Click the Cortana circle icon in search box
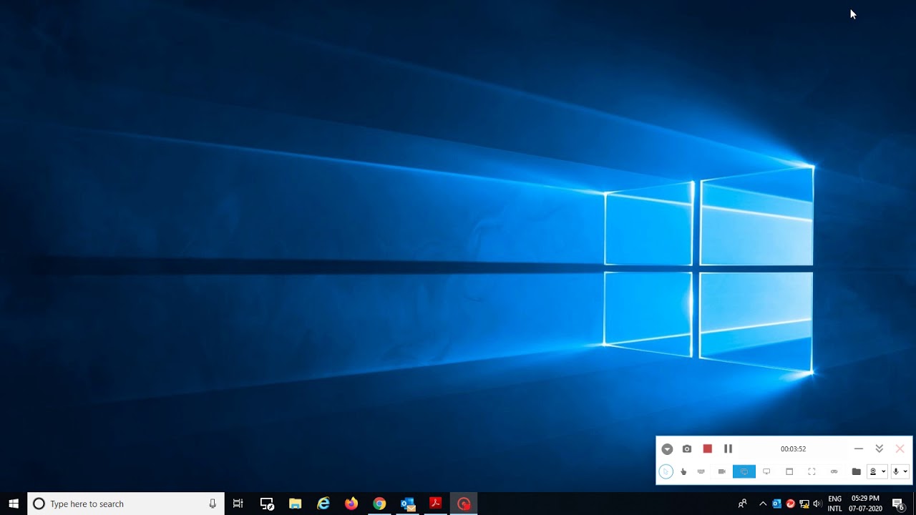 click(39, 504)
